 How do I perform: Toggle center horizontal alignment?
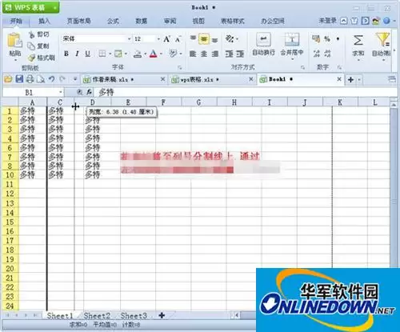[204, 54]
